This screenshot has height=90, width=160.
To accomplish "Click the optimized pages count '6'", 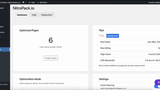I will click(x=51, y=40).
